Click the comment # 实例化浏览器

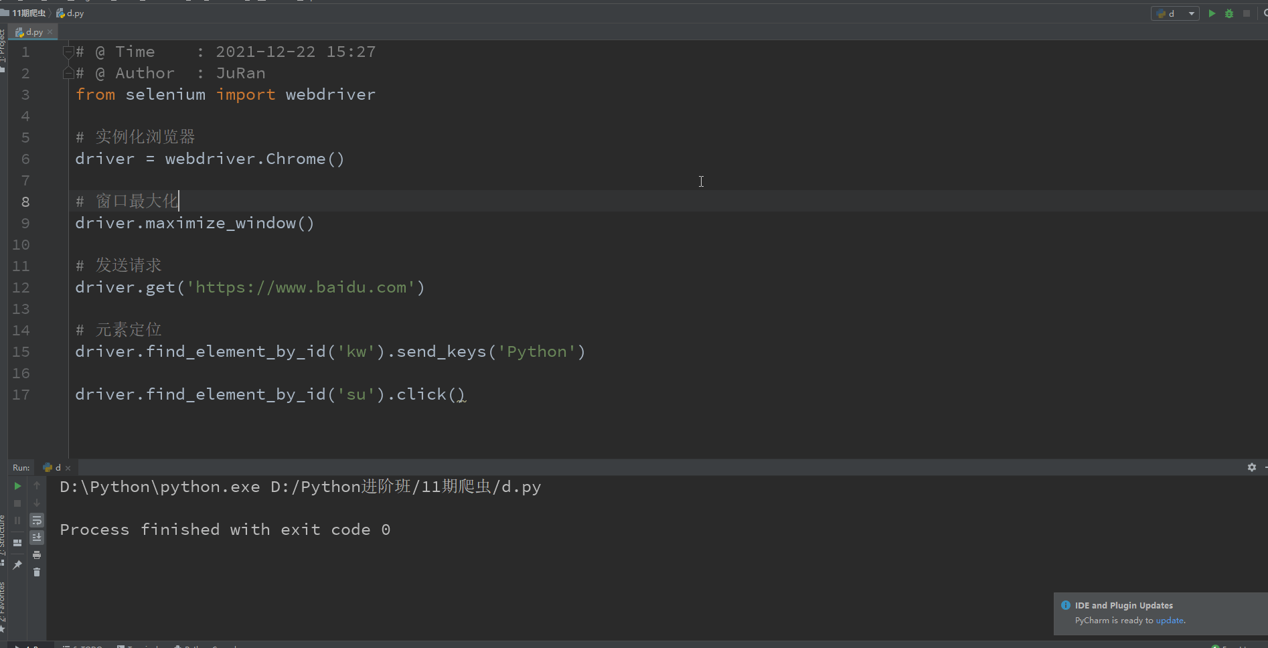[135, 137]
